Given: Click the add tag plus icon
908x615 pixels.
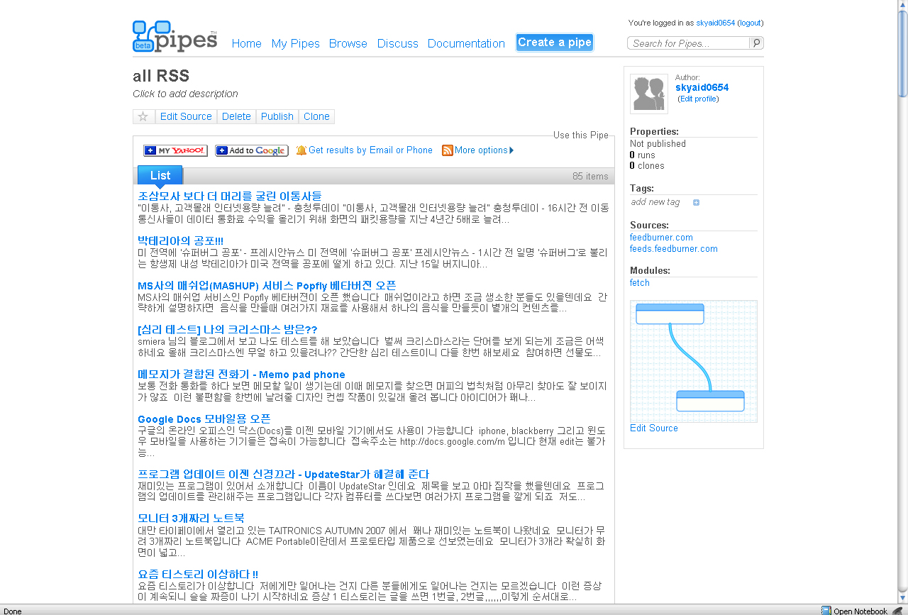Looking at the screenshot, I should pos(696,203).
